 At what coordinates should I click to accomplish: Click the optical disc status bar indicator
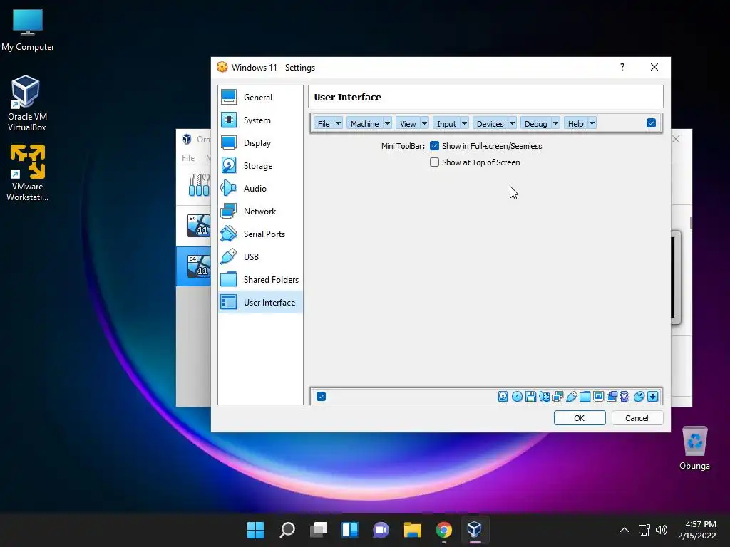[517, 396]
